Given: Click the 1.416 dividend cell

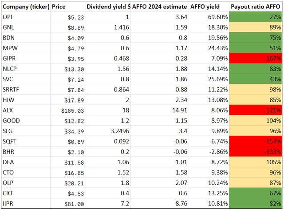Looking at the screenshot, I should (x=108, y=28).
